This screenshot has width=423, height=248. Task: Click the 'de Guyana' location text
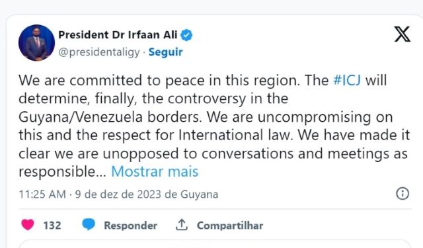[191, 194]
